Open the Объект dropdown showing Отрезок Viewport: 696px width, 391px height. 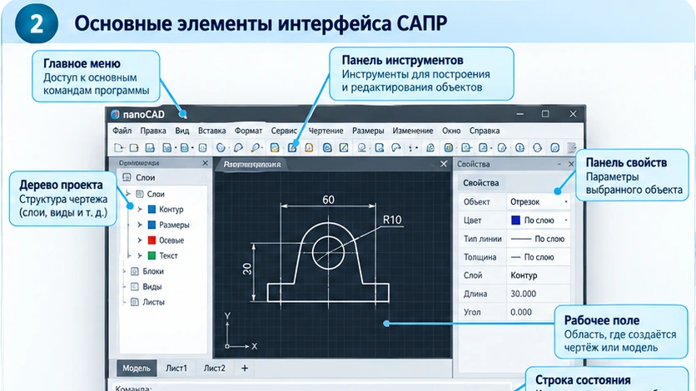click(x=539, y=201)
